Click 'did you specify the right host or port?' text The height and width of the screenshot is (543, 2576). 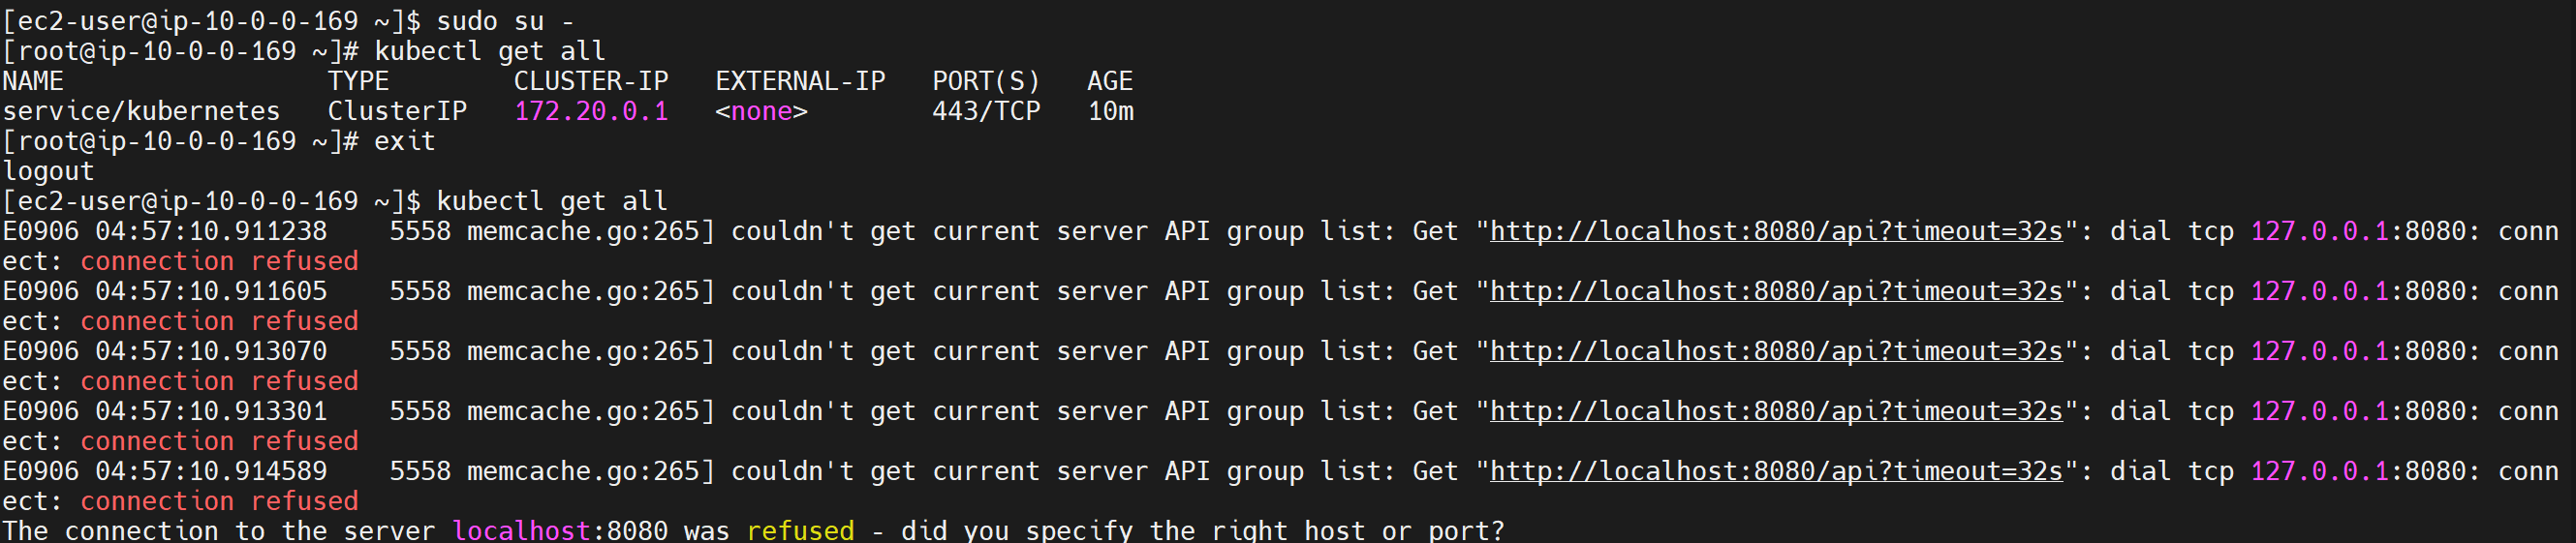[1202, 530]
